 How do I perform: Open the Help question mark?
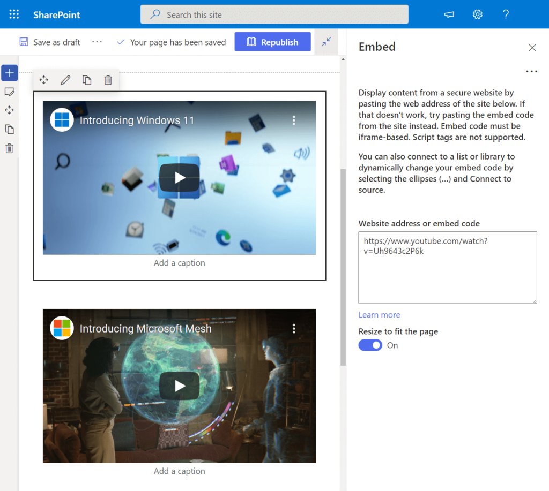point(506,14)
